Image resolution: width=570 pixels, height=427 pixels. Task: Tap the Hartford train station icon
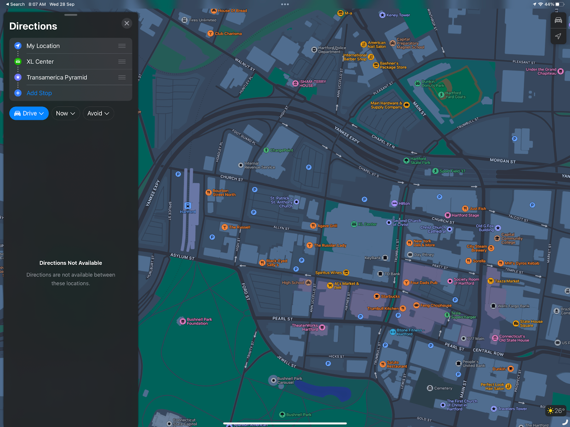[188, 206]
